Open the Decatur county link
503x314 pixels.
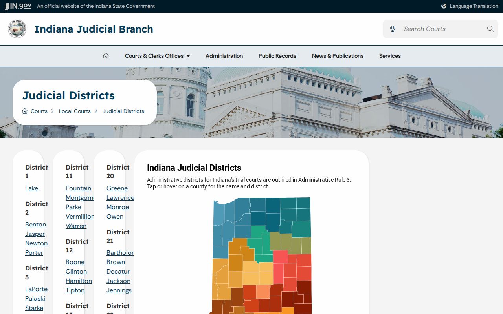pyautogui.click(x=118, y=272)
